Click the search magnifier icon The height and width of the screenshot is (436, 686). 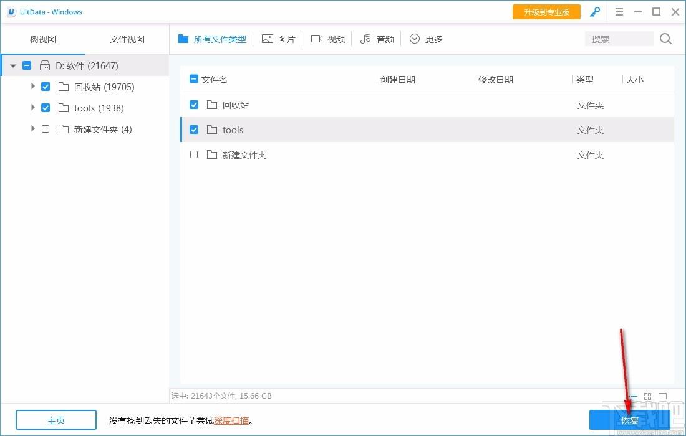(665, 39)
